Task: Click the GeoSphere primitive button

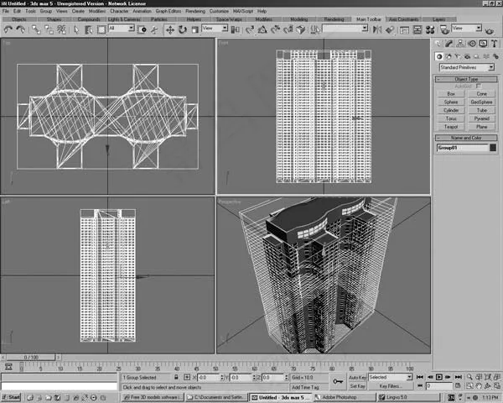Action: coord(481,102)
